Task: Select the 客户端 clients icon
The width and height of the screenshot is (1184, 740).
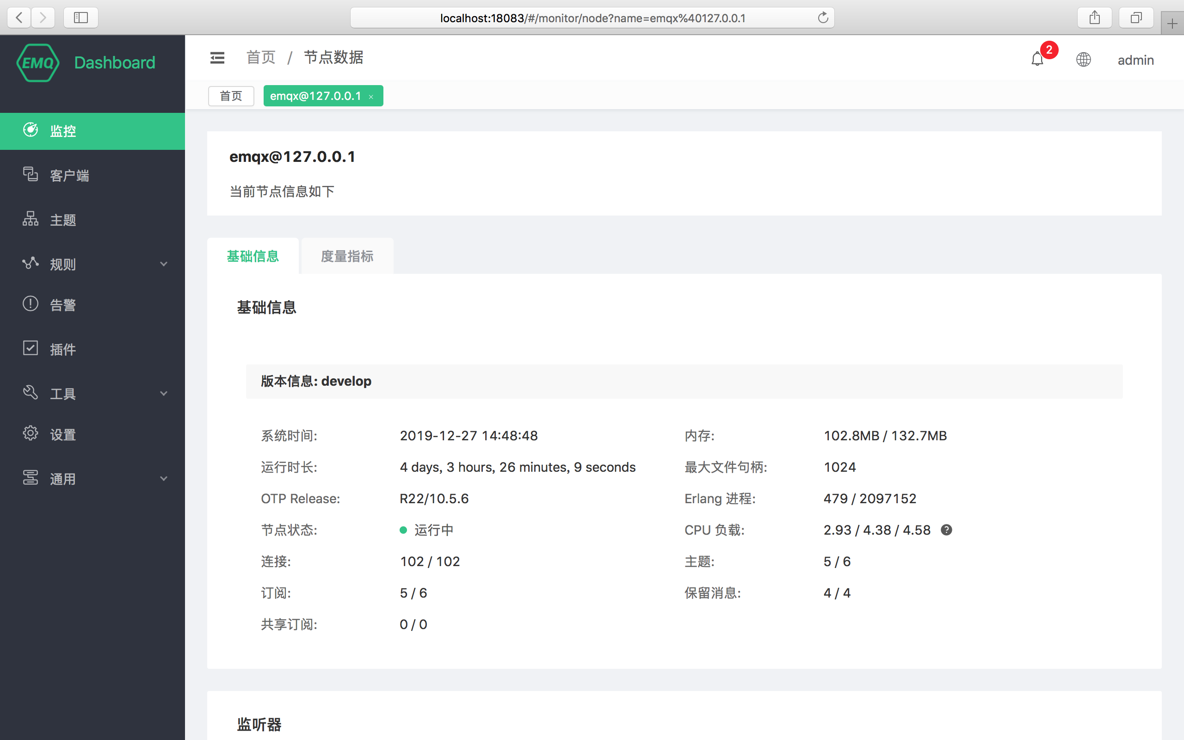Action: pyautogui.click(x=31, y=175)
